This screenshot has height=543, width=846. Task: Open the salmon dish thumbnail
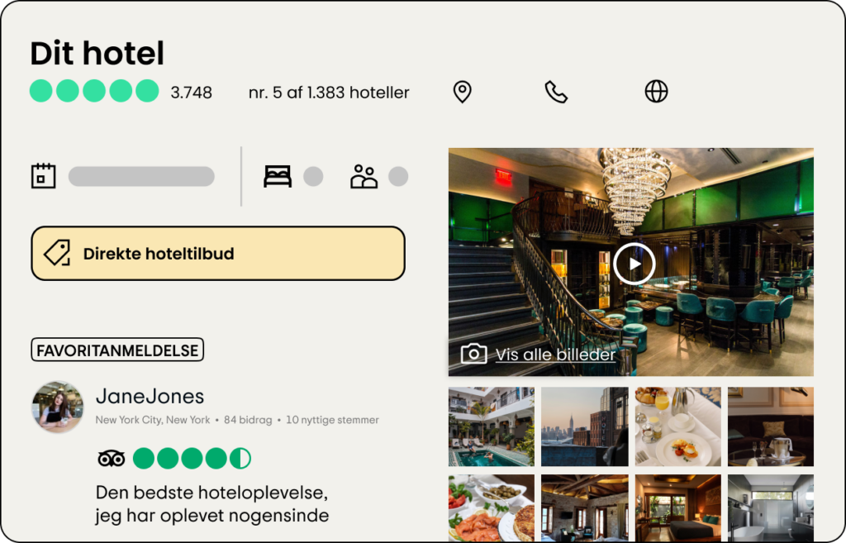click(492, 508)
